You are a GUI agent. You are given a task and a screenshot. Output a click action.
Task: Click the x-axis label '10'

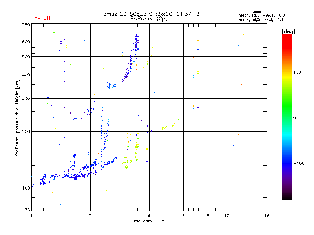point(227,216)
